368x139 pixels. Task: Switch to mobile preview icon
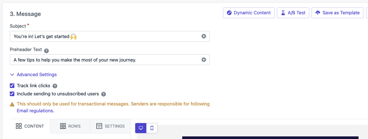tap(152, 128)
